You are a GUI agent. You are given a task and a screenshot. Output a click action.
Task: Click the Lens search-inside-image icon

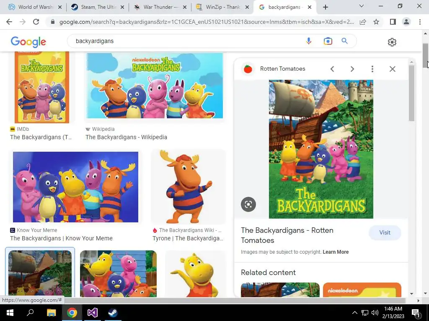point(248,204)
